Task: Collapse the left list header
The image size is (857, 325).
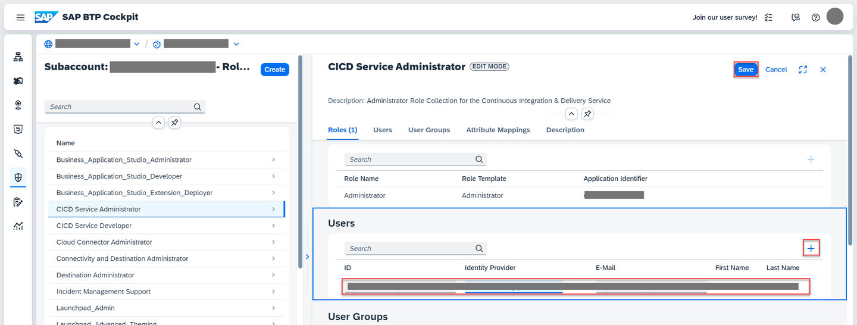Action: pos(158,123)
